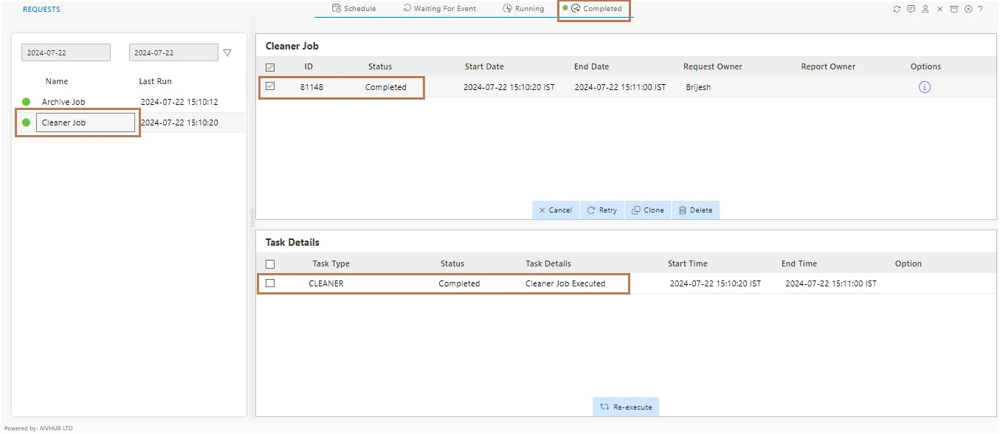Click the user profile icon
The height and width of the screenshot is (434, 1000).
[x=925, y=10]
